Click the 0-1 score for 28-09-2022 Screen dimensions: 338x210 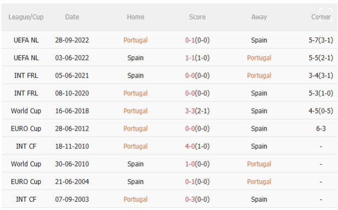click(190, 40)
